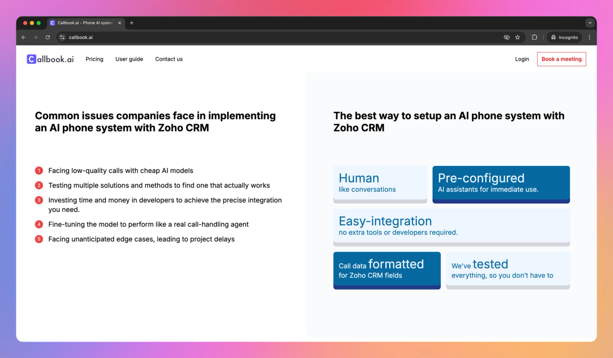Image resolution: width=613 pixels, height=358 pixels.
Task: Expand the tab search dropdown arrow
Action: point(590,23)
